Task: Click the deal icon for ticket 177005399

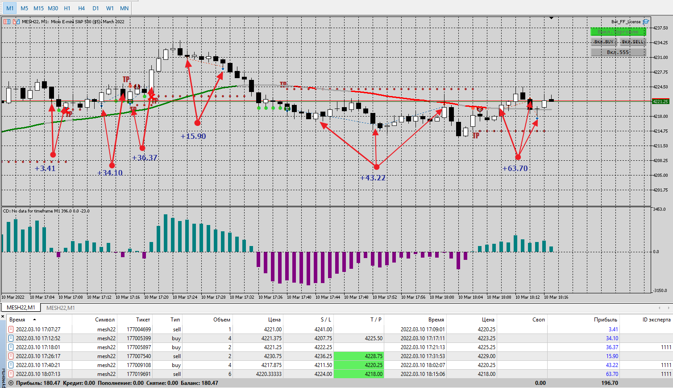Action: (11, 338)
